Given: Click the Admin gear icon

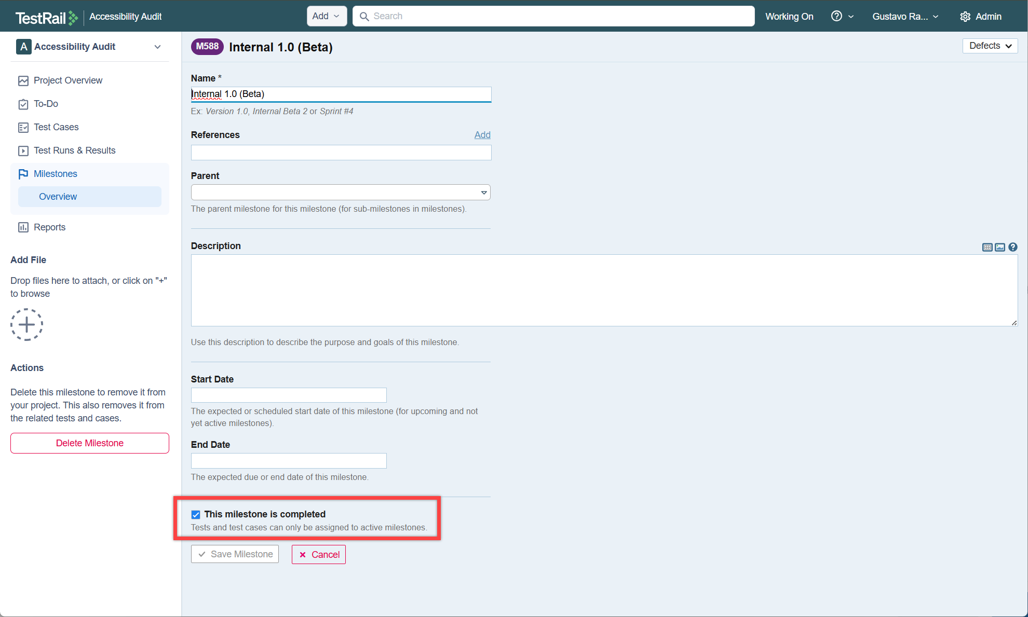Looking at the screenshot, I should (965, 17).
